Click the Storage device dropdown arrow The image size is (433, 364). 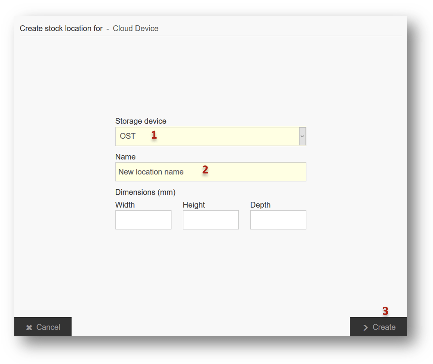click(x=302, y=136)
